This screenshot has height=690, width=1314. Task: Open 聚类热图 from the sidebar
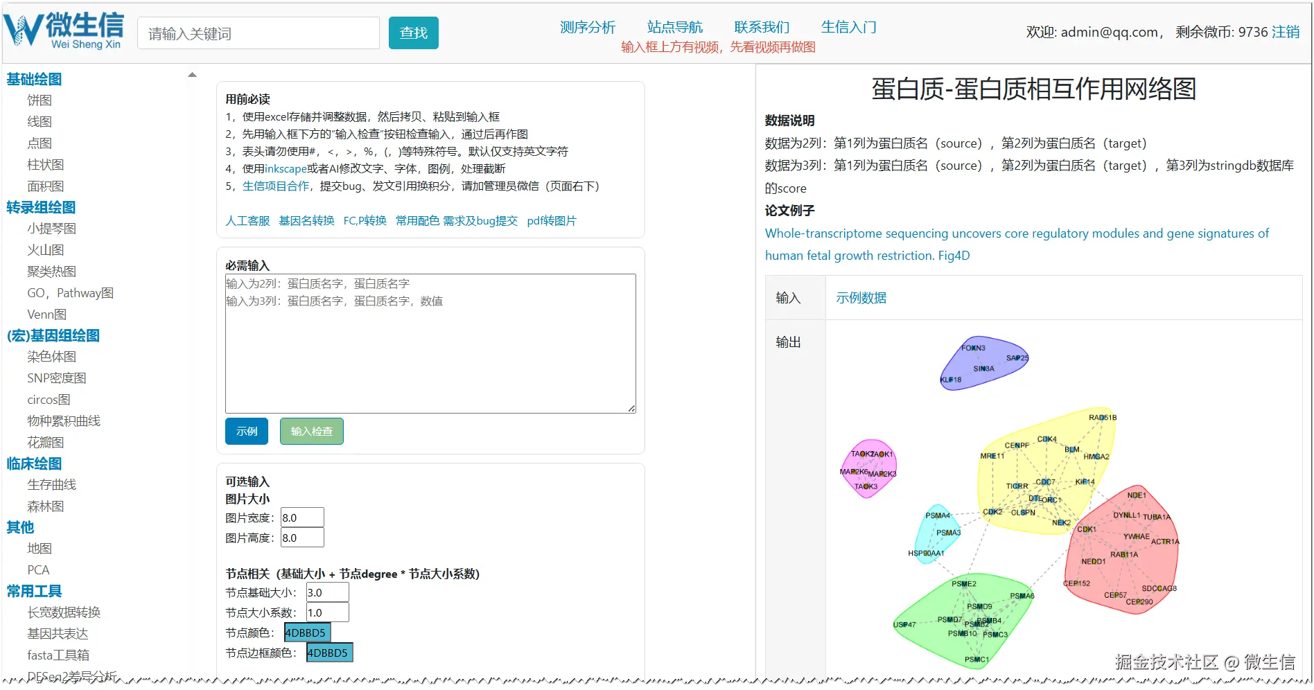tap(52, 272)
